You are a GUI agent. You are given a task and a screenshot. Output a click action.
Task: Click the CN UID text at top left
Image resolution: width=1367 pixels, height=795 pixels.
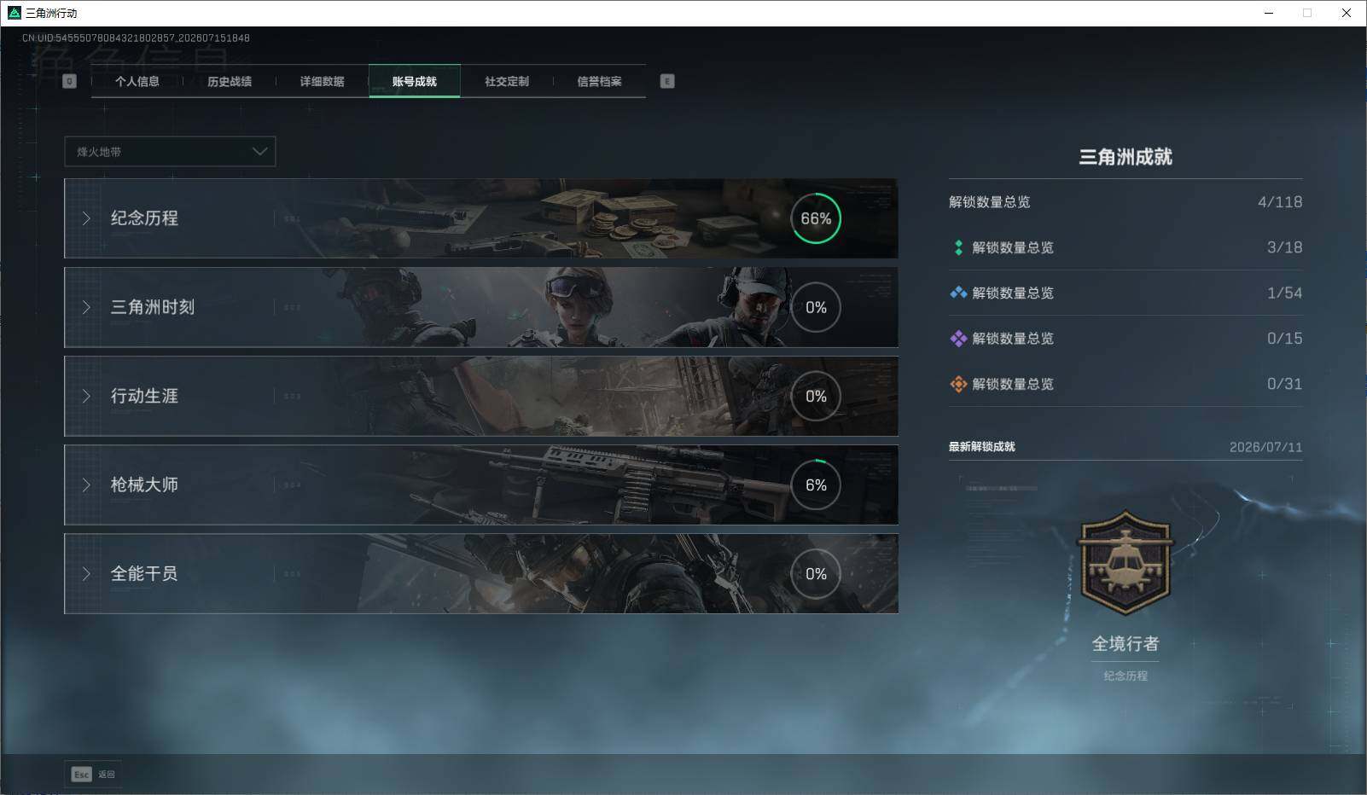tap(136, 38)
